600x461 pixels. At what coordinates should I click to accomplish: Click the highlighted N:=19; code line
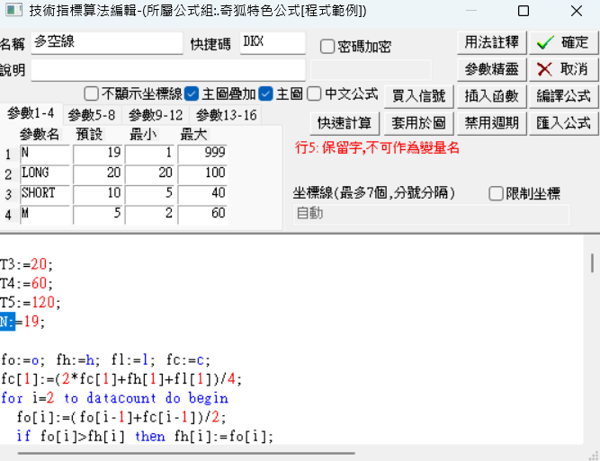[22, 322]
